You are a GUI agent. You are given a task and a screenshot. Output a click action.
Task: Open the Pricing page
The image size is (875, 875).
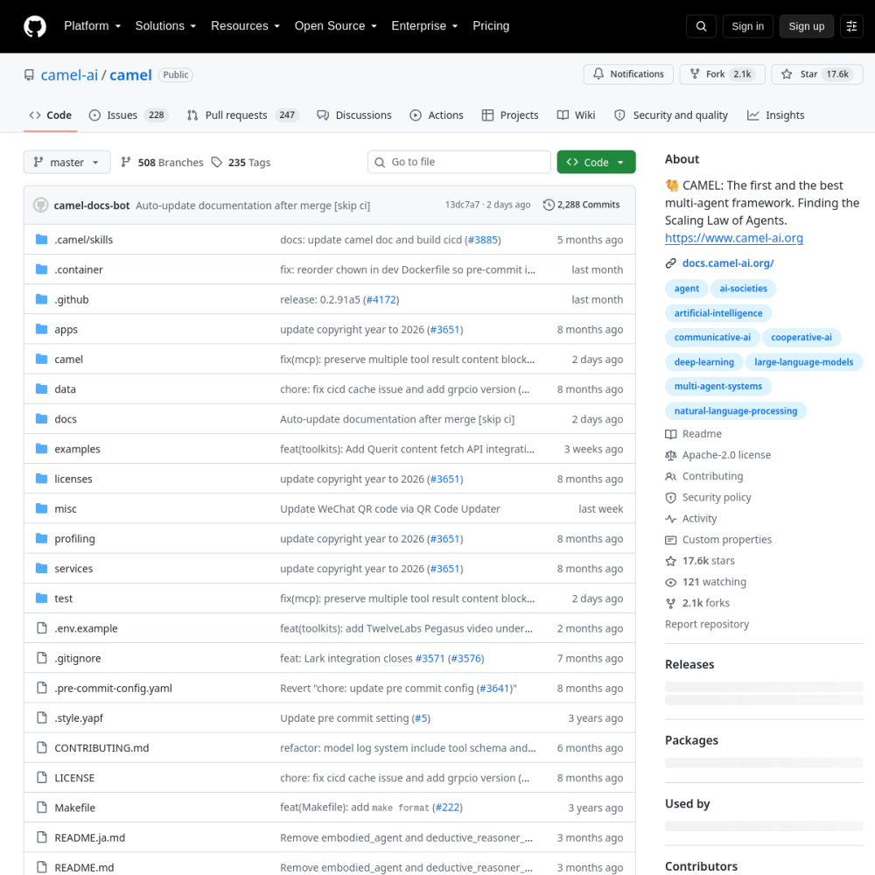(x=491, y=26)
